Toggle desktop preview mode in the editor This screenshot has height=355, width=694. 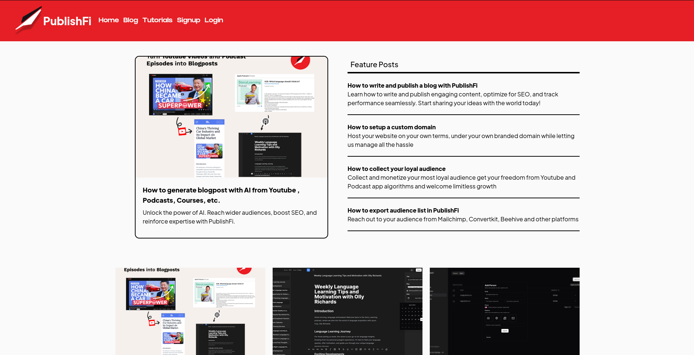tap(308, 270)
